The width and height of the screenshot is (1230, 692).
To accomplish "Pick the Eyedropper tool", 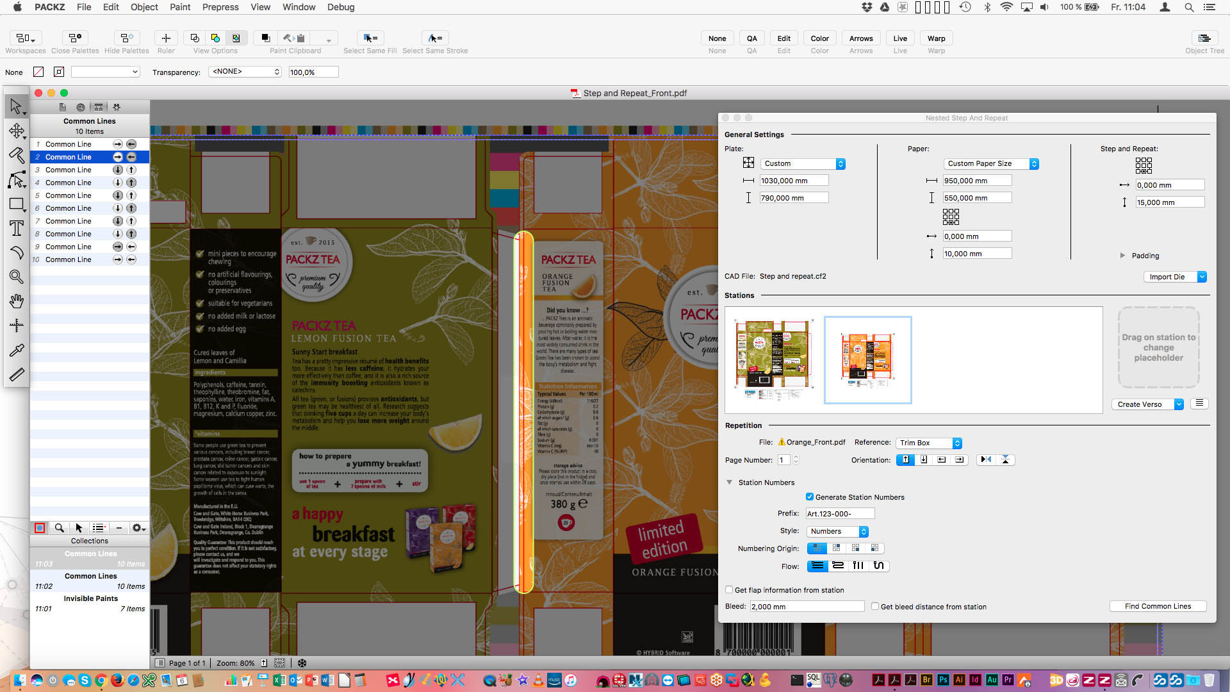I will click(16, 350).
